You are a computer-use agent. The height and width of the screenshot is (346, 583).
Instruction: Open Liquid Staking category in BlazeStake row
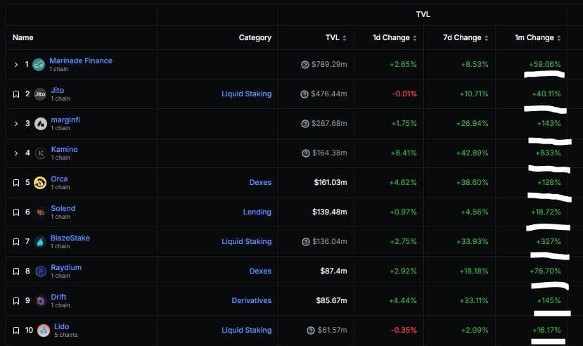point(247,242)
